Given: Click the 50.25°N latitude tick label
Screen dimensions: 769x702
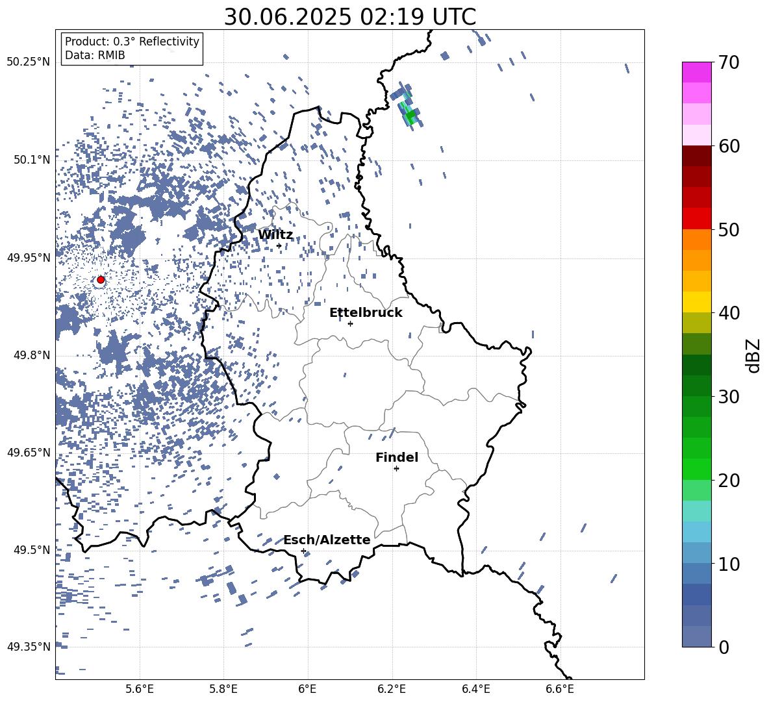Looking at the screenshot, I should [29, 62].
